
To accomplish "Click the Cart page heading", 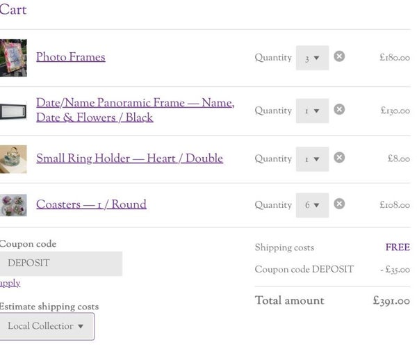I will pyautogui.click(x=13, y=10).
